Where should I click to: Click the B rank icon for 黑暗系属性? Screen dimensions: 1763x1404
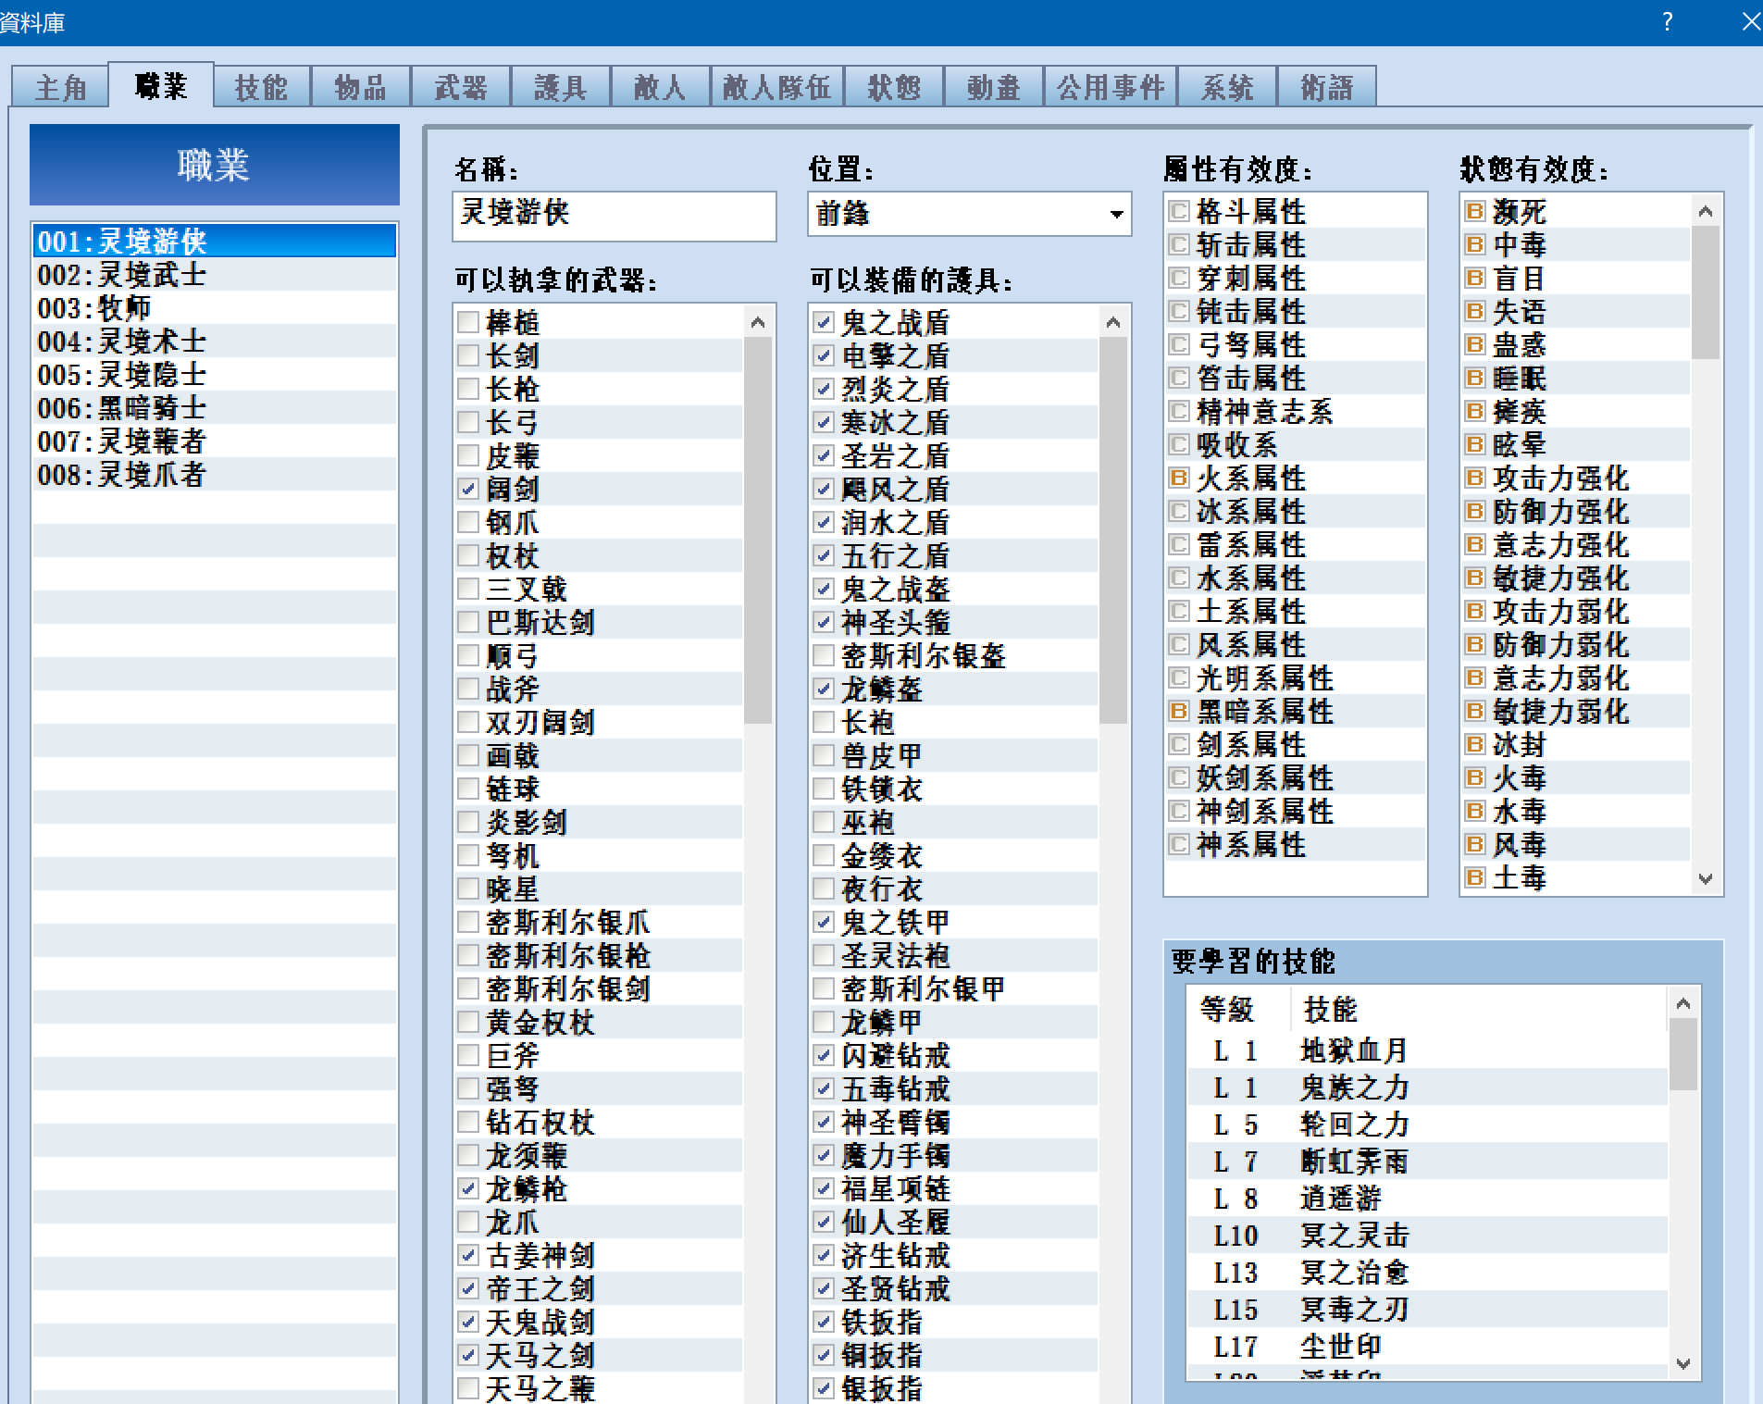(1178, 711)
